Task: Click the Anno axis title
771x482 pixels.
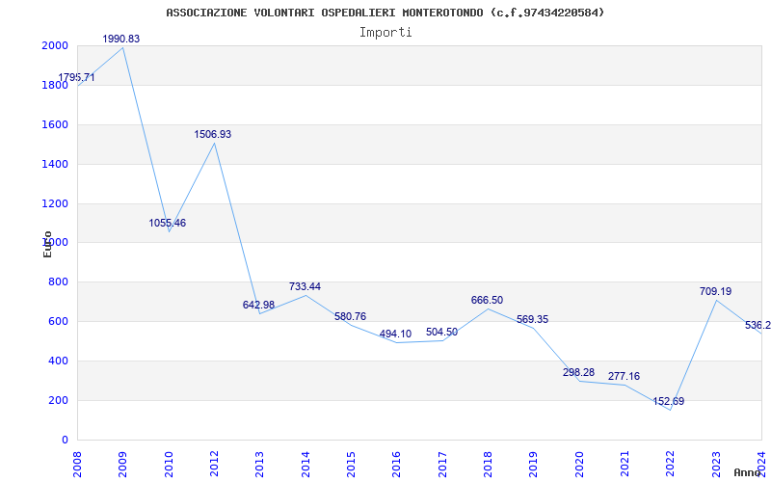Action: tap(747, 472)
